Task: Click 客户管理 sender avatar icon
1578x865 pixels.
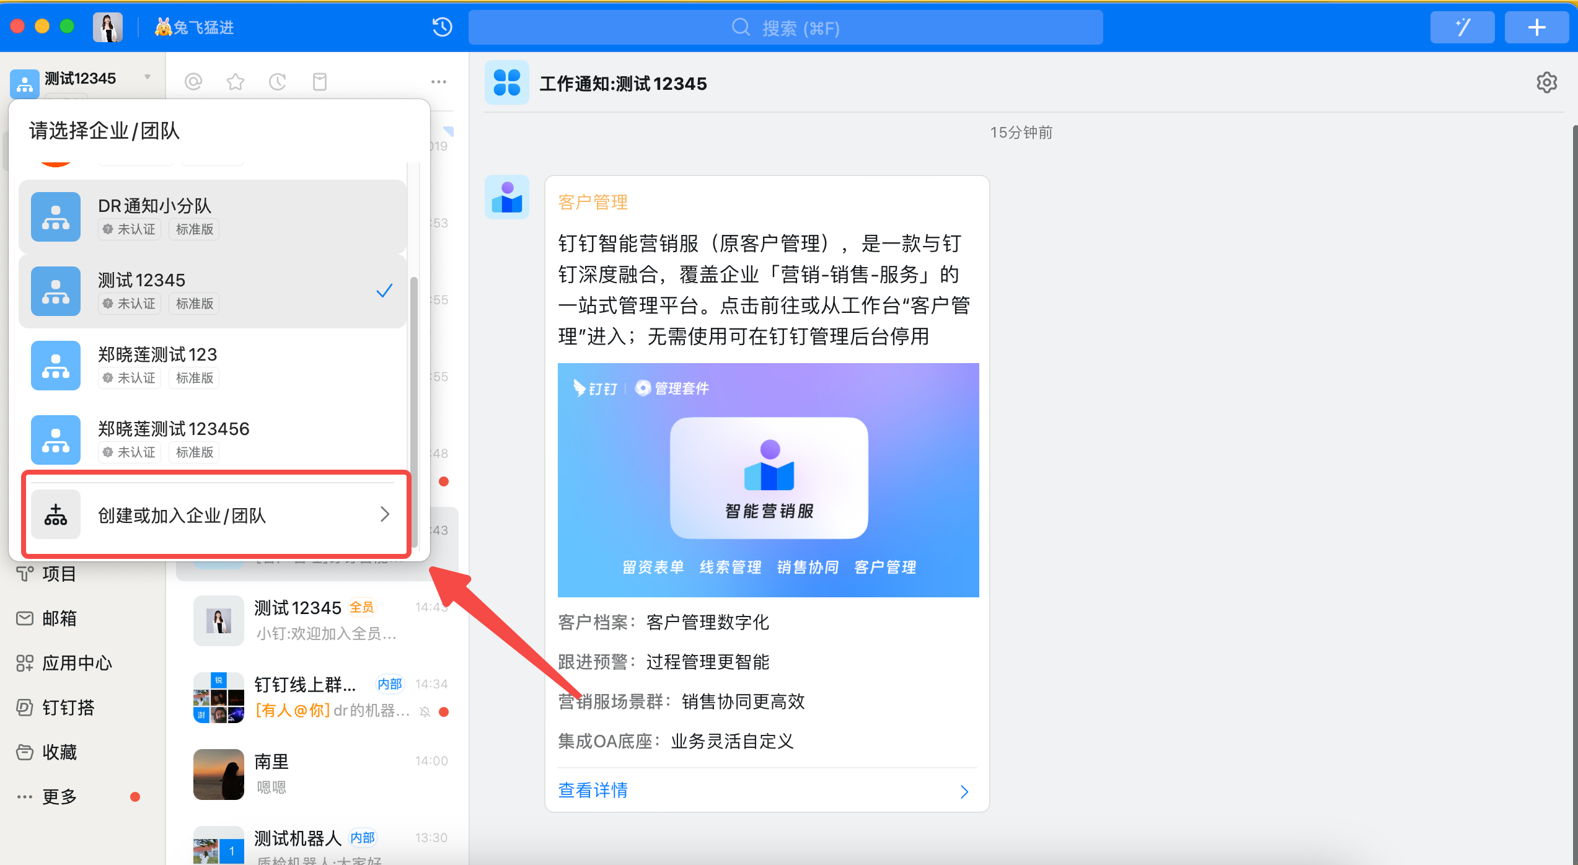Action: tap(507, 197)
